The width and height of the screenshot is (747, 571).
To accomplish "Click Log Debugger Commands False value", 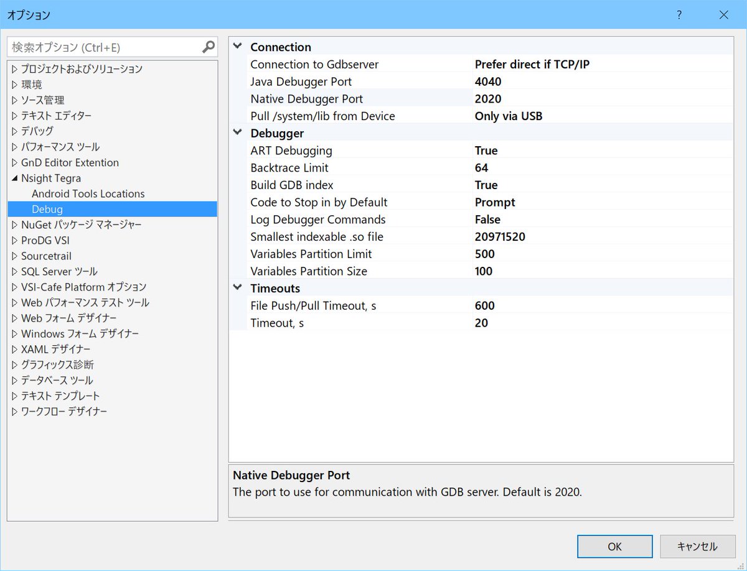I will point(487,220).
